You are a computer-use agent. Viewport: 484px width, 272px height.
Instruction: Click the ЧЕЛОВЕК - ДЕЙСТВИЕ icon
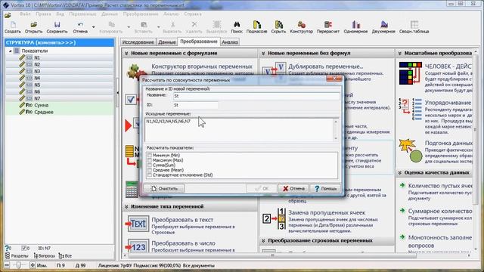pyautogui.click(x=410, y=73)
